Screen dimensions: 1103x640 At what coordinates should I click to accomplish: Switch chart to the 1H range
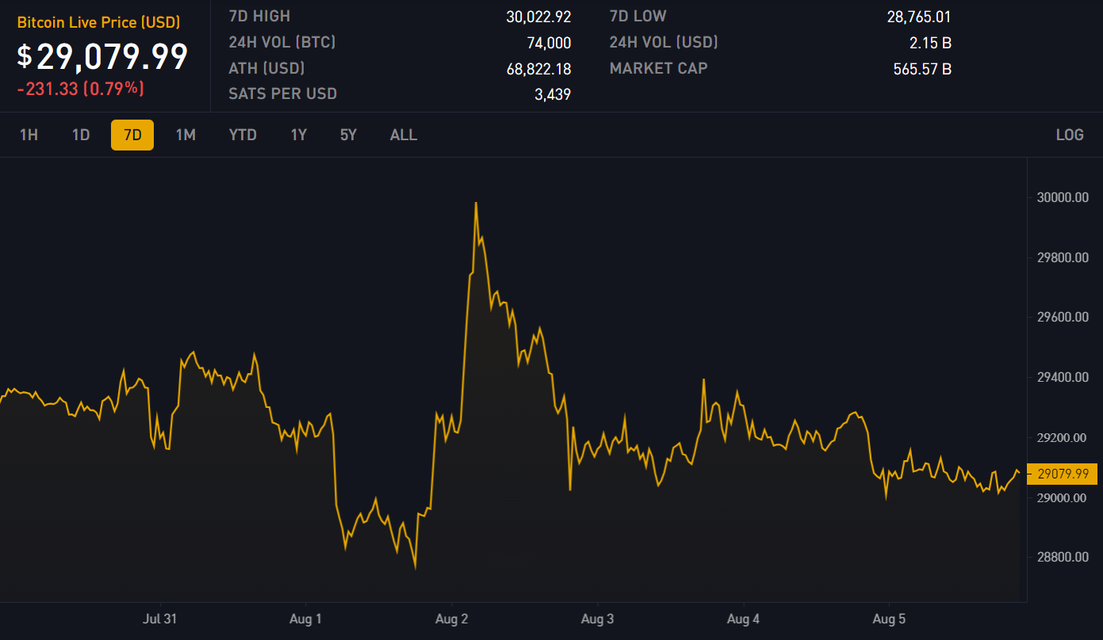pos(29,135)
